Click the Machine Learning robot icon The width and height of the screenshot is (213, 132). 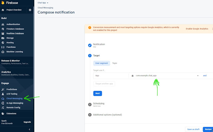tap(3, 52)
